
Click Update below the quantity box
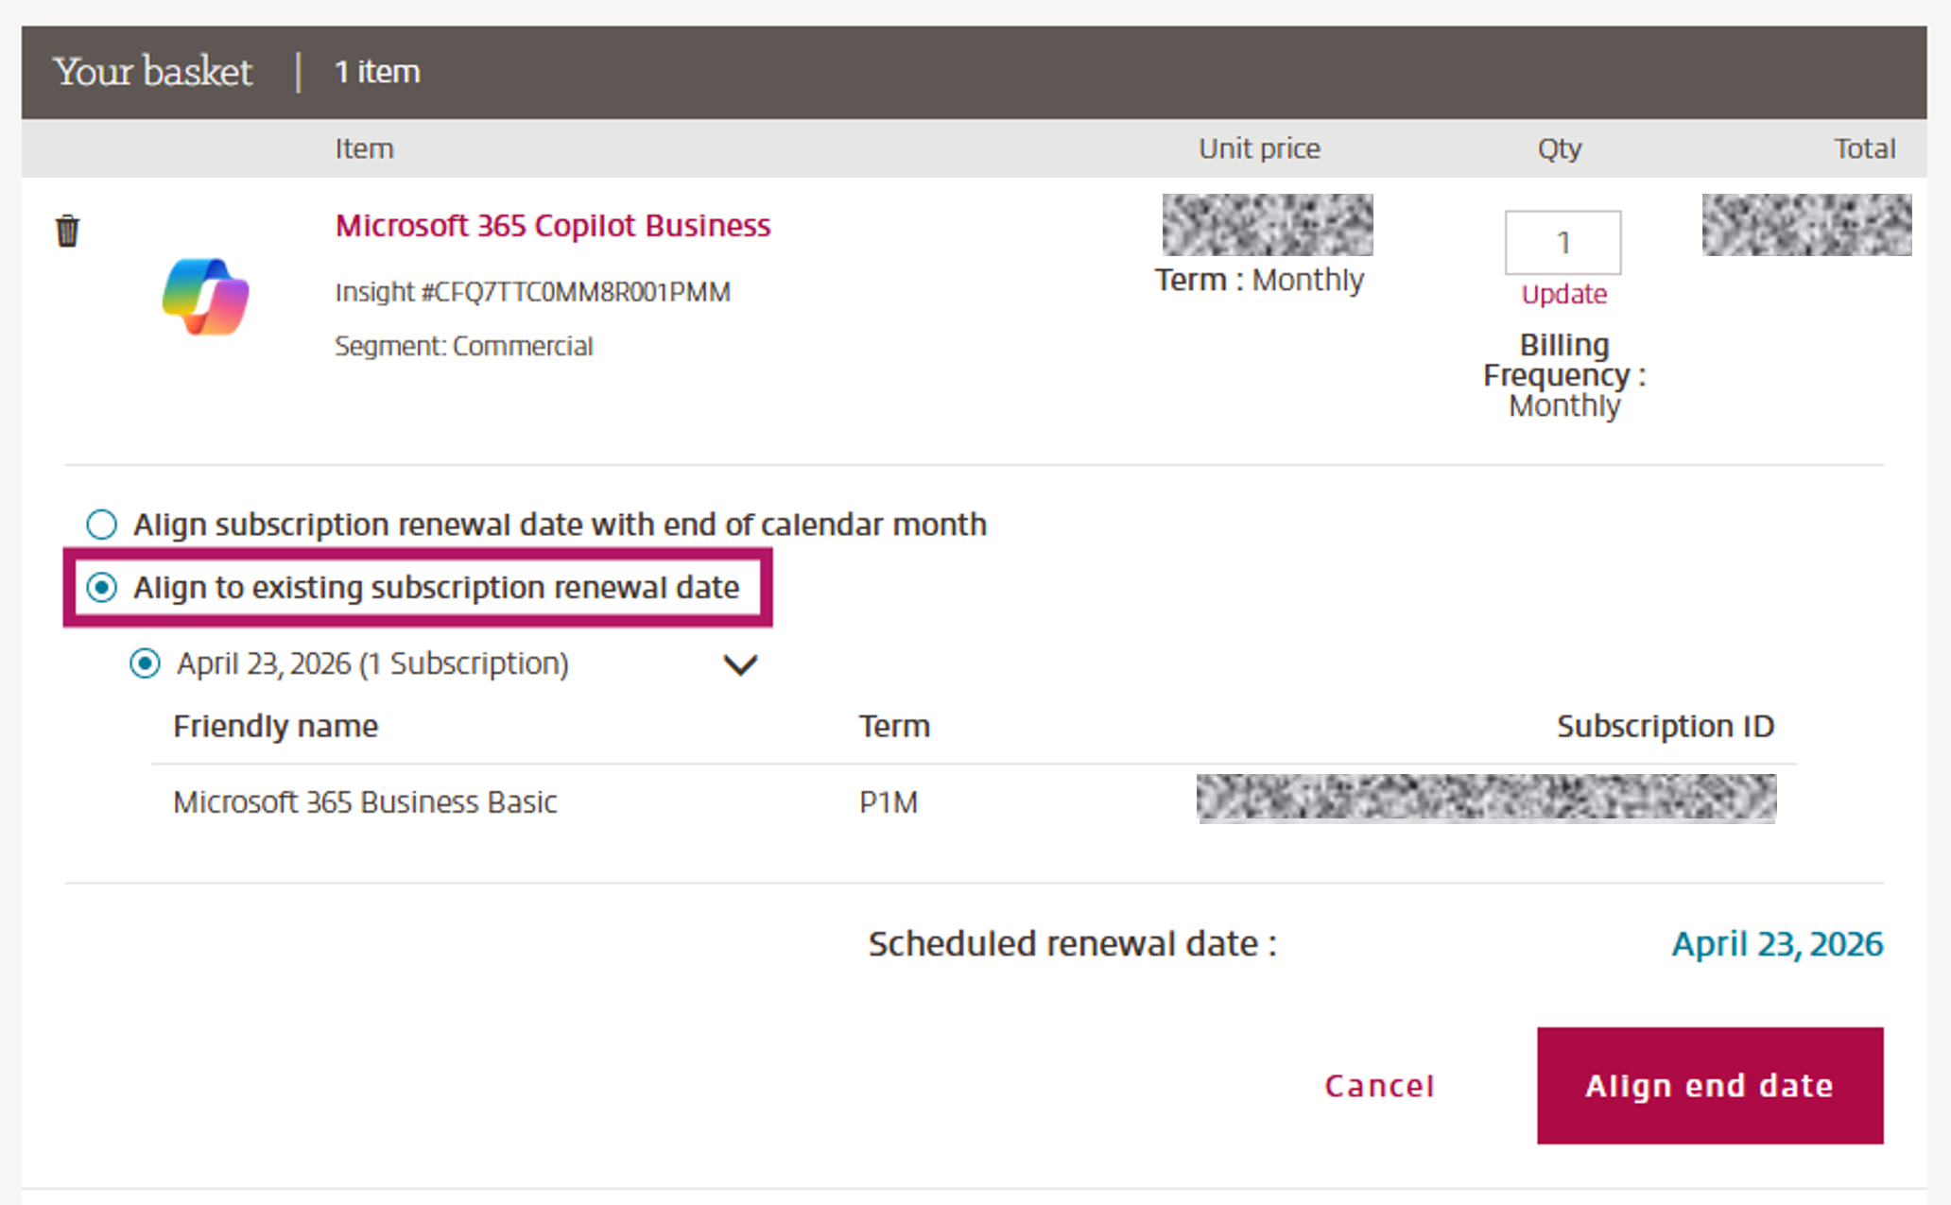1563,294
